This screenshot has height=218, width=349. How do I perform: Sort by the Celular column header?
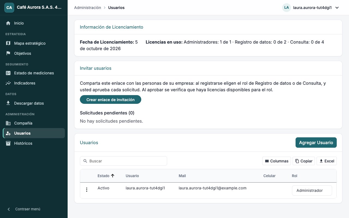coord(269,176)
